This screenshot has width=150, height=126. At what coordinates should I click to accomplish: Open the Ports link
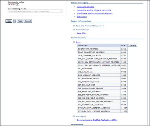coord(78,42)
